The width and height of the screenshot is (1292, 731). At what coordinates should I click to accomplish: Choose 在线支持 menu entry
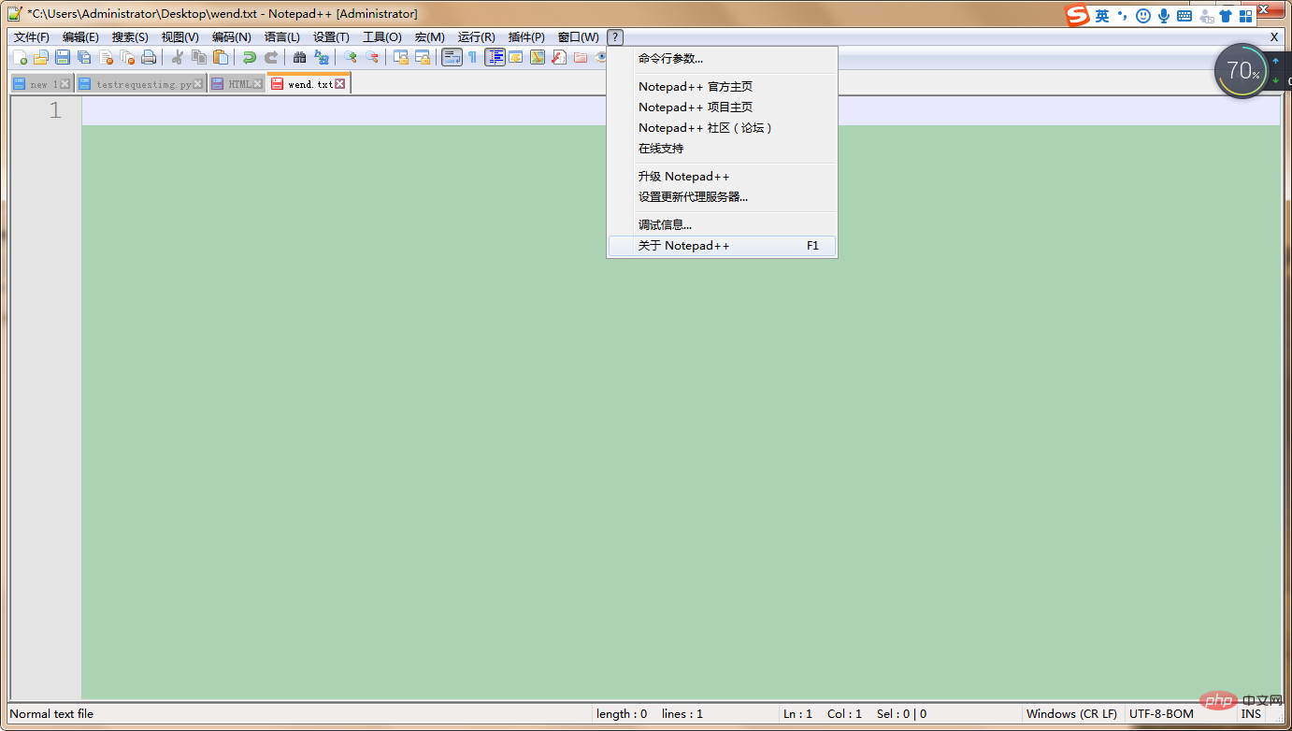722,149
